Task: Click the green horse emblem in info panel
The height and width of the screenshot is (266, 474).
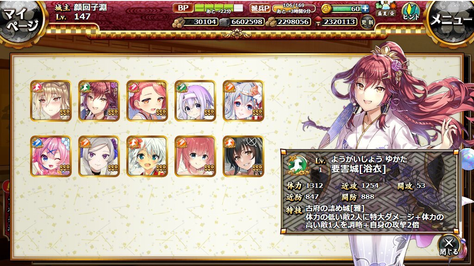Action: coord(298,165)
